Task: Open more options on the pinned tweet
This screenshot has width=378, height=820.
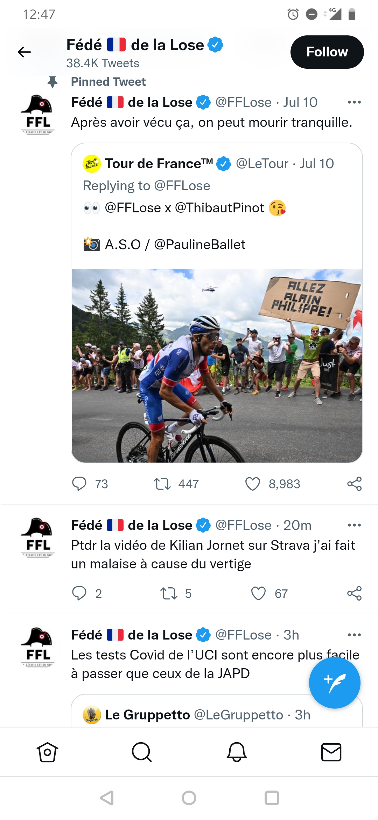Action: pos(354,102)
